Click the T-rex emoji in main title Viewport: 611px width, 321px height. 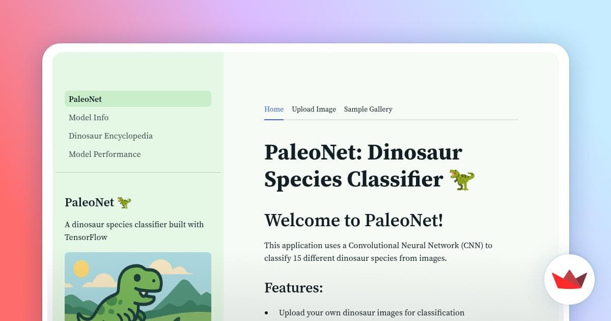coord(462,180)
